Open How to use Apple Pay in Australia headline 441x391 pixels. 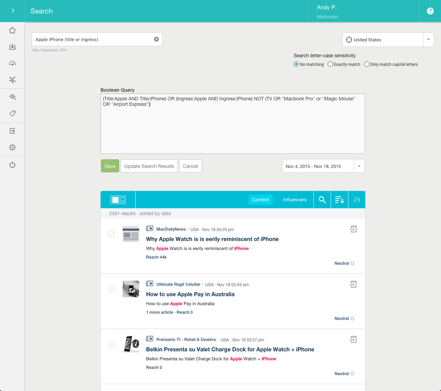pyautogui.click(x=190, y=294)
